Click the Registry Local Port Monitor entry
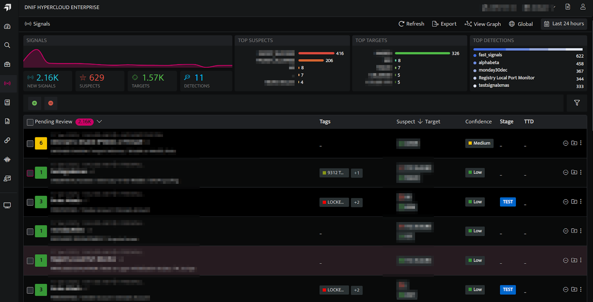This screenshot has height=302, width=593. point(506,78)
